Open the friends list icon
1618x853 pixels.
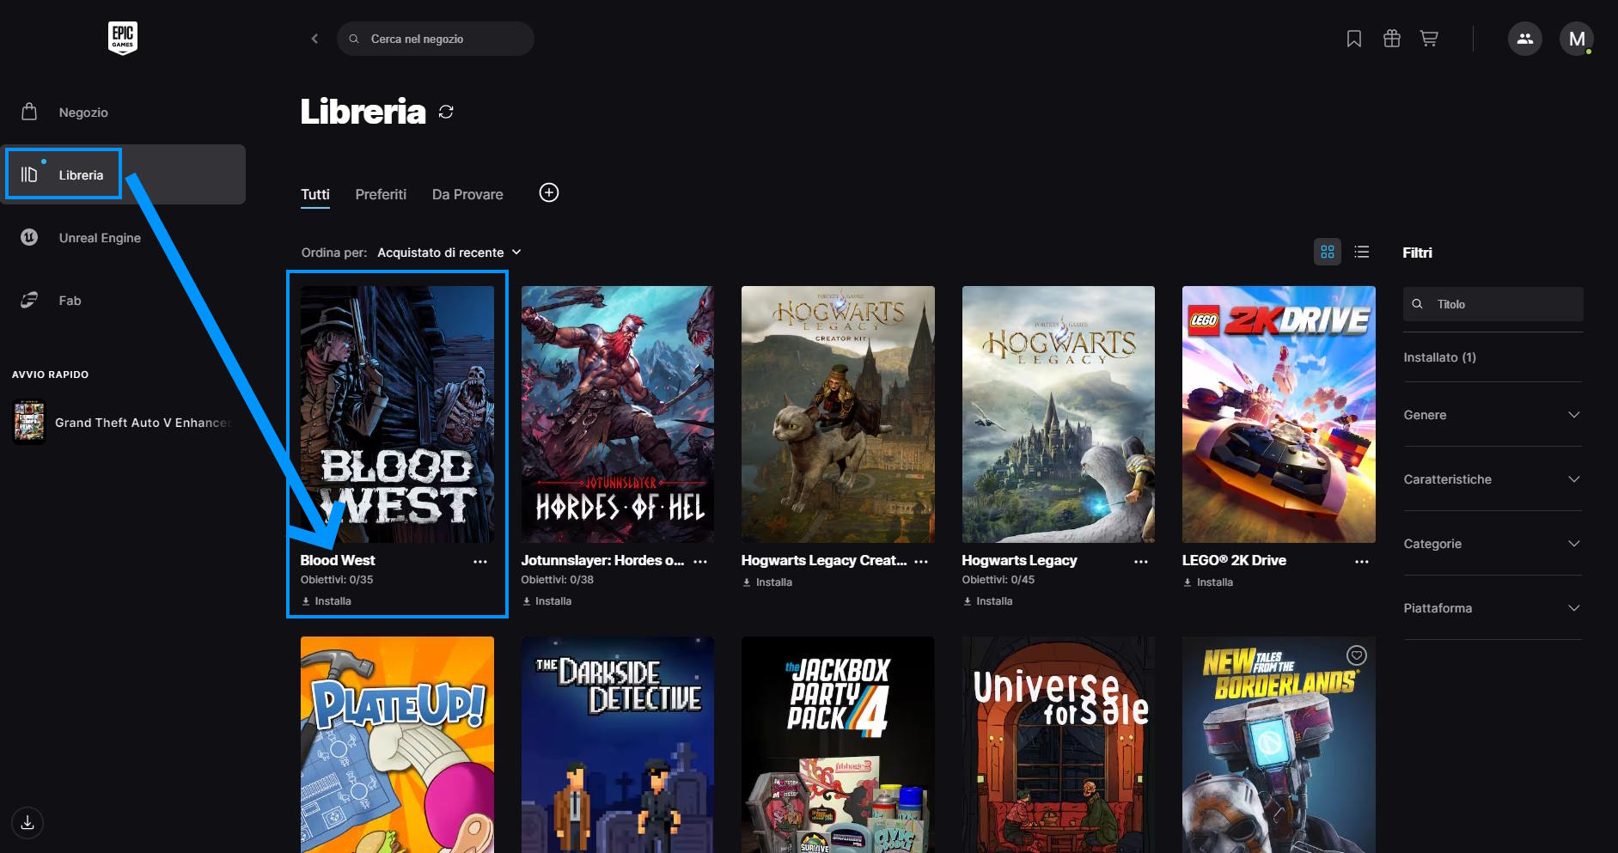[1524, 39]
